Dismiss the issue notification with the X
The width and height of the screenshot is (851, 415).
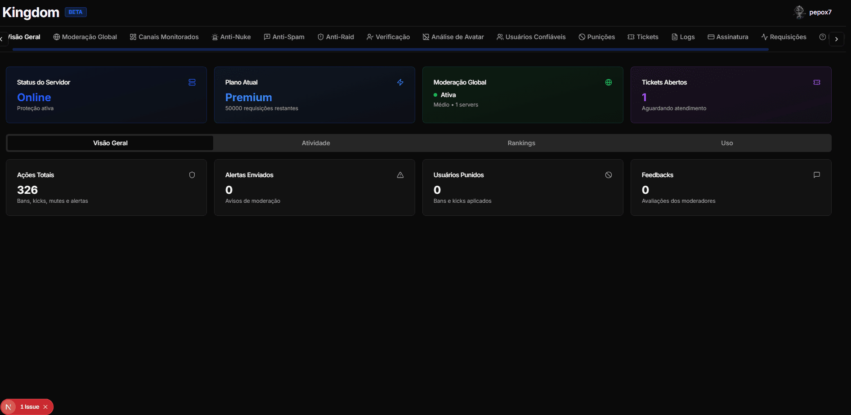45,407
